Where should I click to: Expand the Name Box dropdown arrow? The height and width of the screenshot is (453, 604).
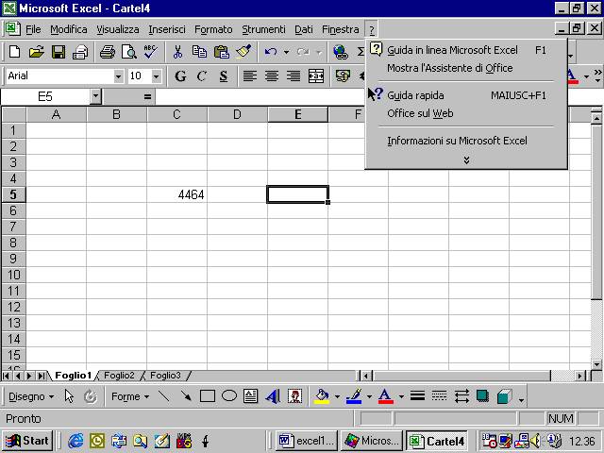pos(95,96)
